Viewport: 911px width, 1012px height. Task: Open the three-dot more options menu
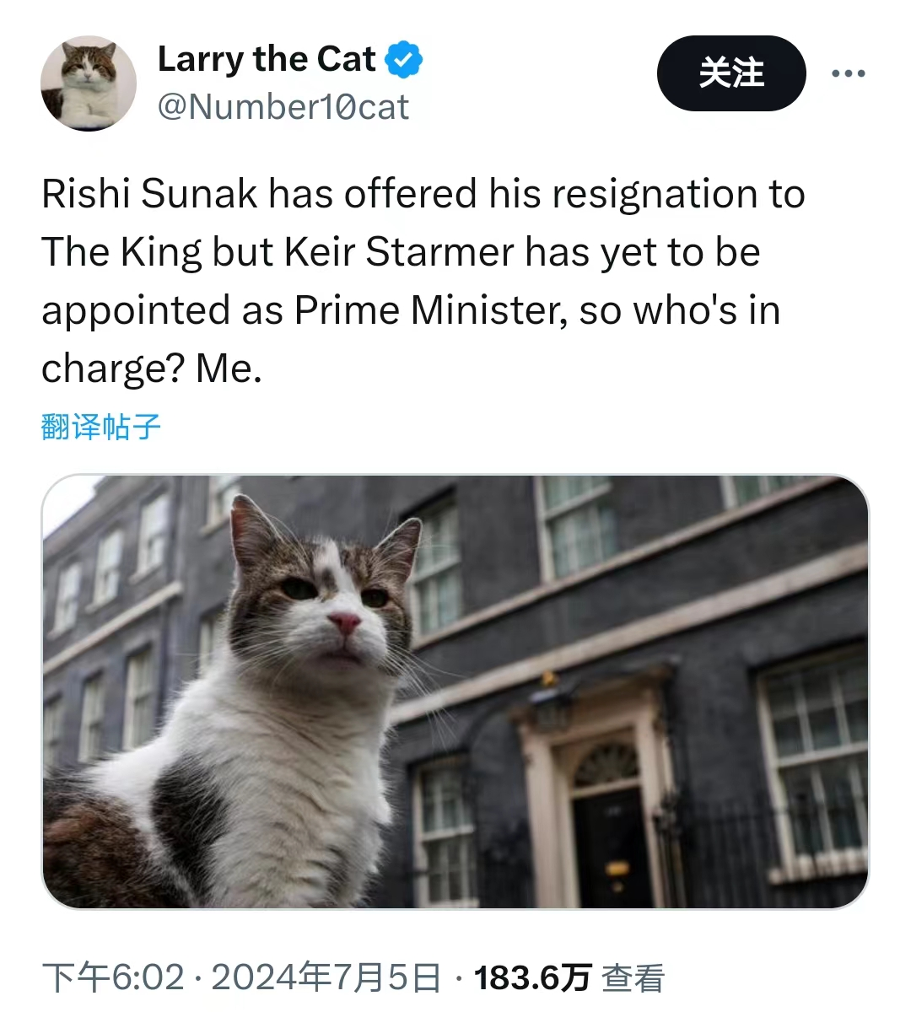[848, 73]
